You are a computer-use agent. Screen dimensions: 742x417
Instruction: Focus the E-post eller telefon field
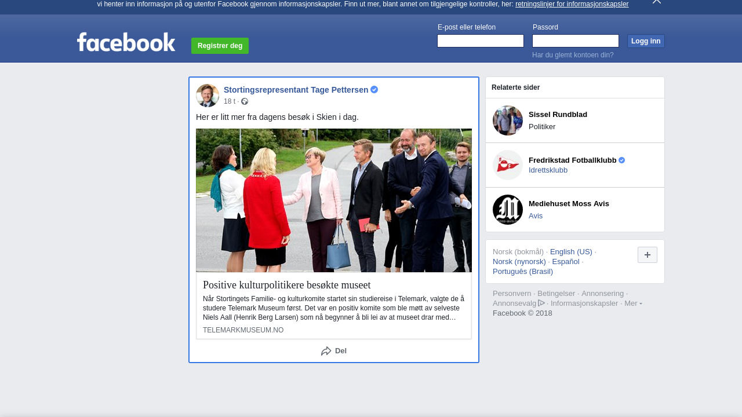pos(481,41)
